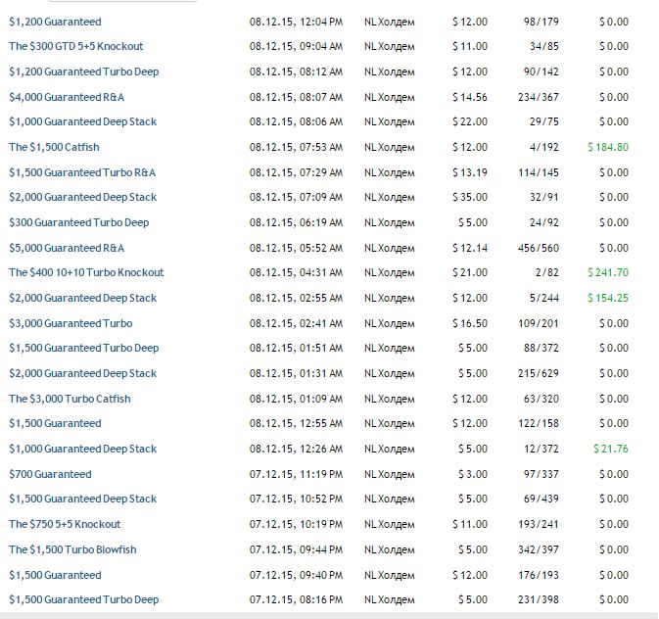Screen dimensions: 659x619
Task: Click the 2/82 finishing position cell
Action: click(x=547, y=272)
